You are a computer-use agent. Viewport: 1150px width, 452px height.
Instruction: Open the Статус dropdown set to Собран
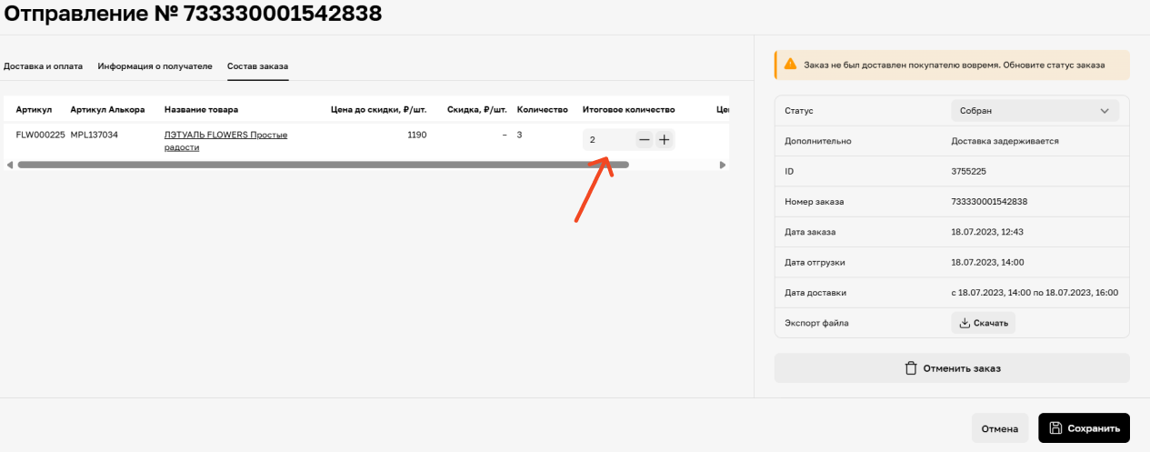(x=1035, y=111)
